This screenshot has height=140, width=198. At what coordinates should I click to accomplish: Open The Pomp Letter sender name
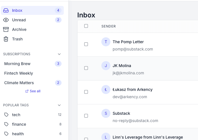[x=128, y=42]
